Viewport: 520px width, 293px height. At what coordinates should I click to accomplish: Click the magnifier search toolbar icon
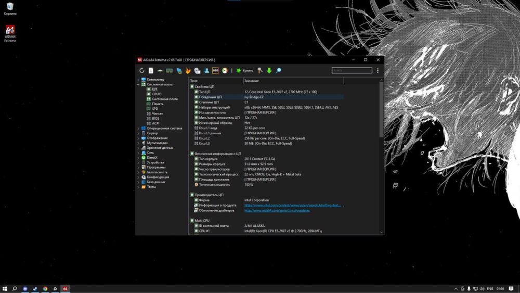279,71
